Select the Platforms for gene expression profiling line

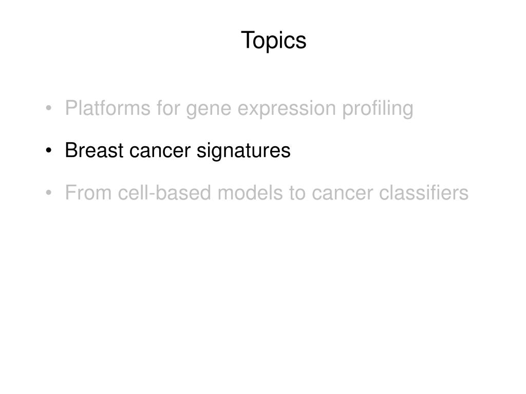[239, 109]
